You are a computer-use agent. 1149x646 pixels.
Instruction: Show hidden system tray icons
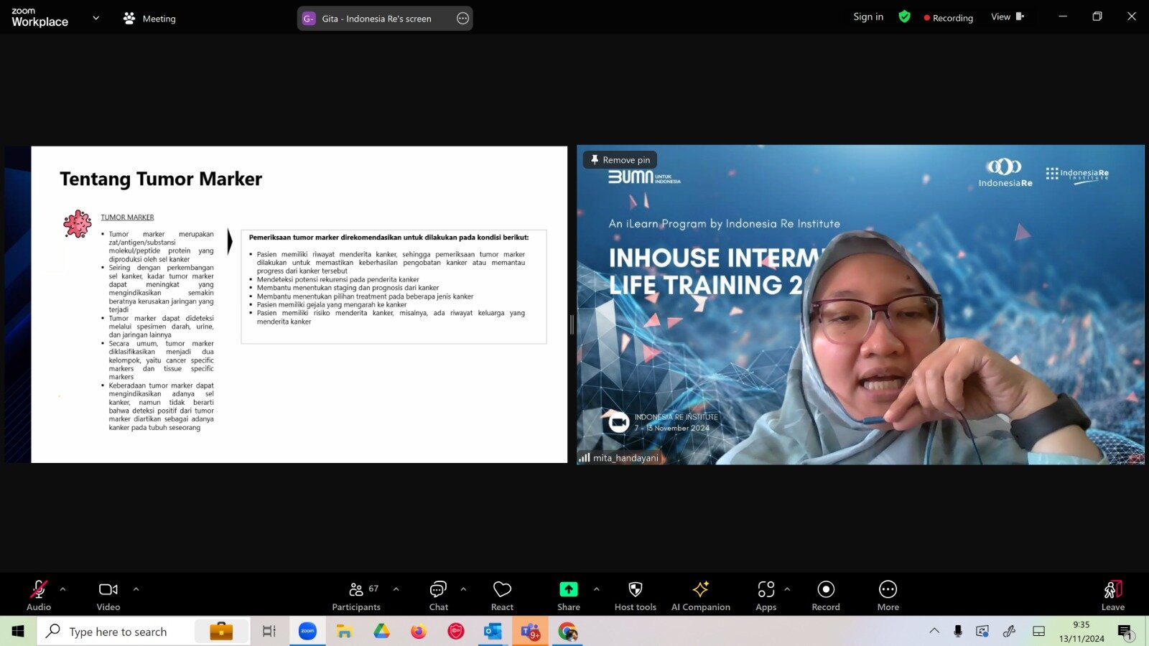point(934,631)
